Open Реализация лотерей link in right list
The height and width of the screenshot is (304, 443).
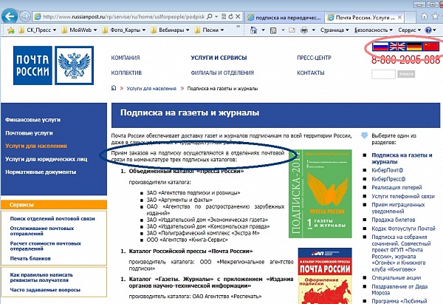point(396,187)
